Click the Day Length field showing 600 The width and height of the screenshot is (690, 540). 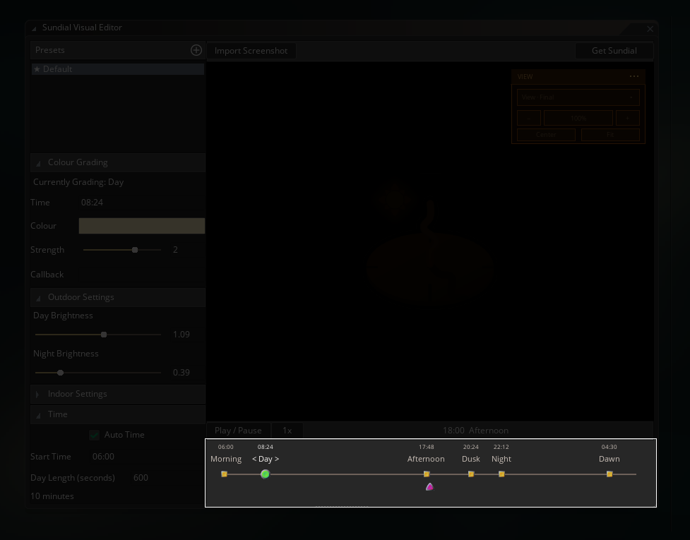[167, 478]
